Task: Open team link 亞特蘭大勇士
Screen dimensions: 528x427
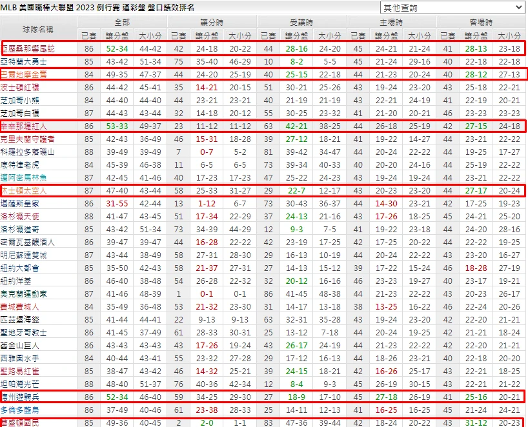Action: [24, 62]
